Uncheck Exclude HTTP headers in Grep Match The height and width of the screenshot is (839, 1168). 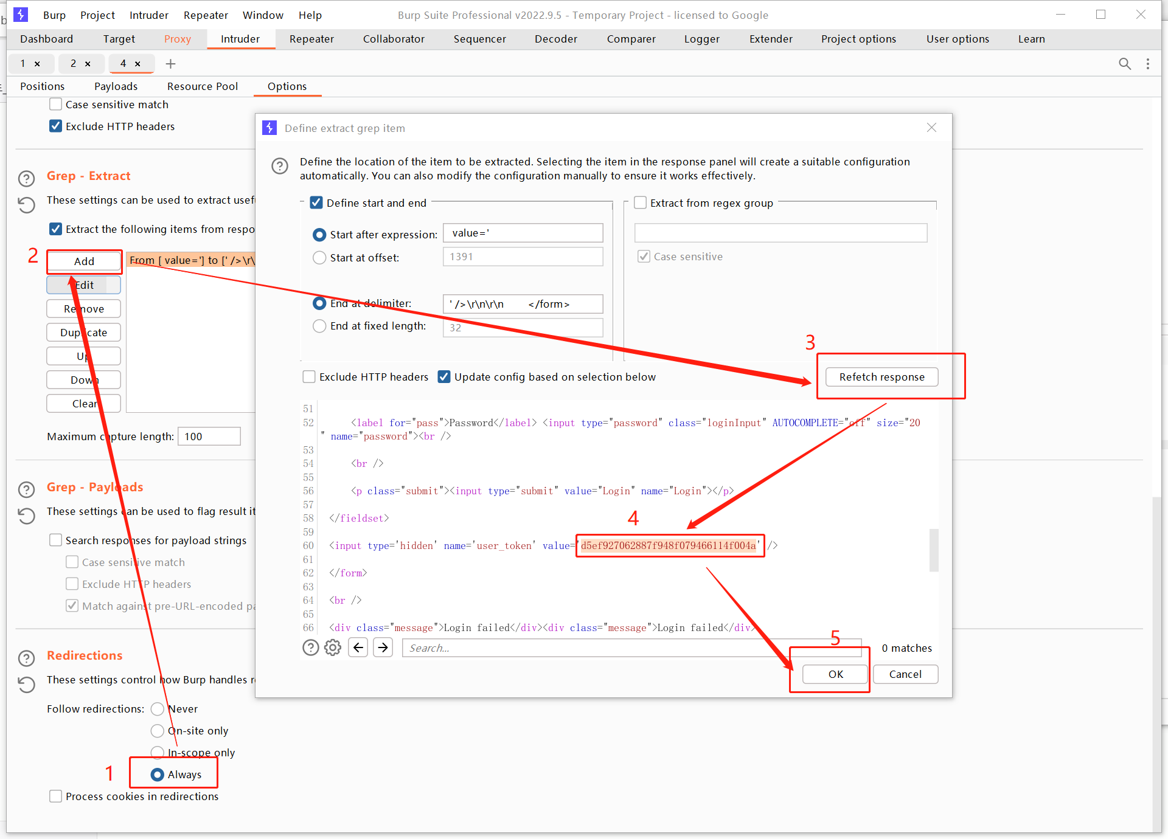pos(55,126)
